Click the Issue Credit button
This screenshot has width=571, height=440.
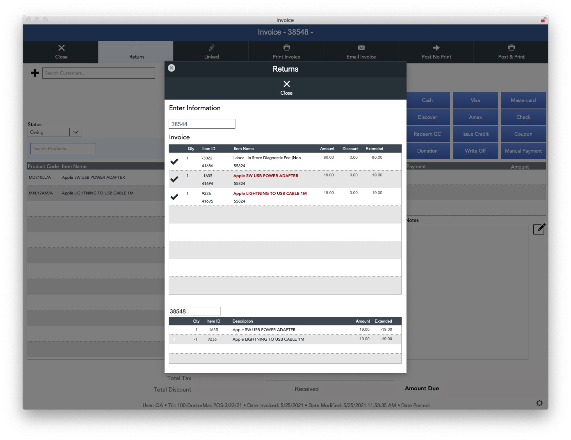[x=475, y=134]
